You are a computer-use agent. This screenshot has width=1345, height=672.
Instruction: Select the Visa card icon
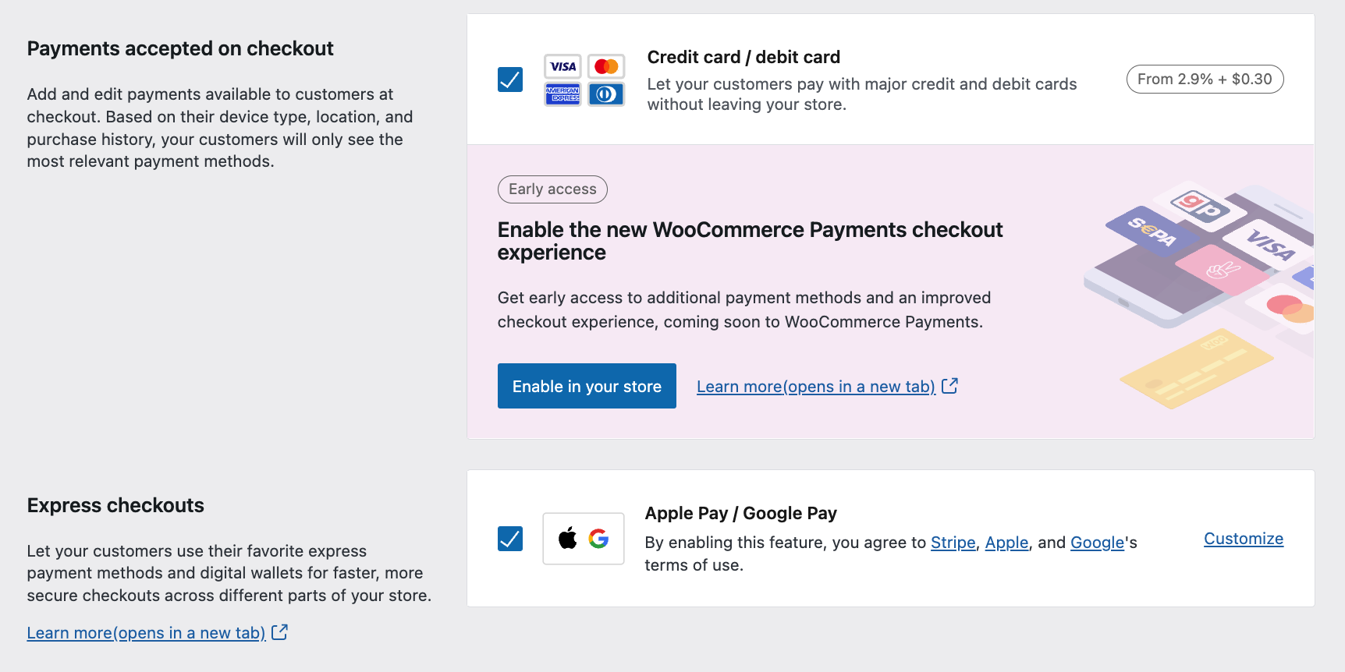click(562, 66)
